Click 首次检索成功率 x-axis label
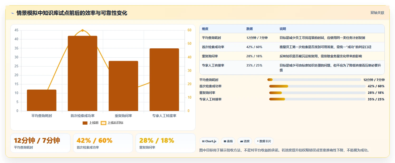 (x=83, y=116)
